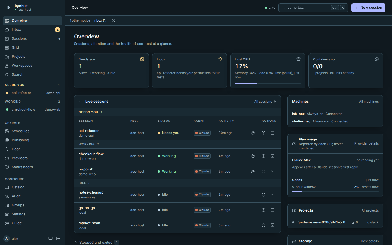
Task: Click the sign-out arrow icon next to alex
Action: click(x=58, y=238)
